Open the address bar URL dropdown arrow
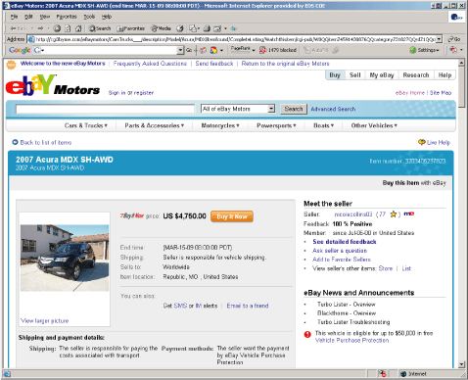The width and height of the screenshot is (468, 380). coord(439,39)
